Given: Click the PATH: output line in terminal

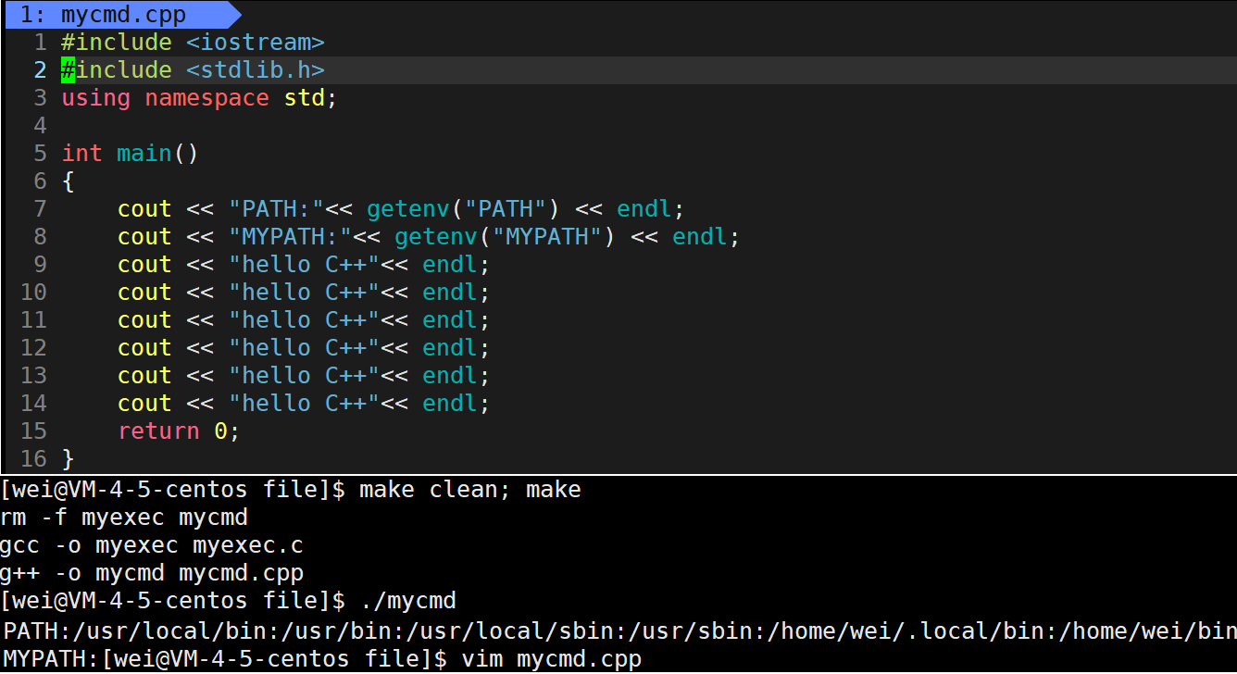Looking at the screenshot, I should coord(618,631).
